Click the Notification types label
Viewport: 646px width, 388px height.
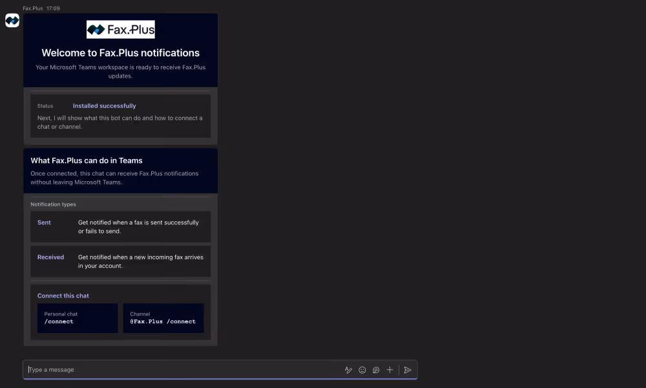pyautogui.click(x=53, y=204)
